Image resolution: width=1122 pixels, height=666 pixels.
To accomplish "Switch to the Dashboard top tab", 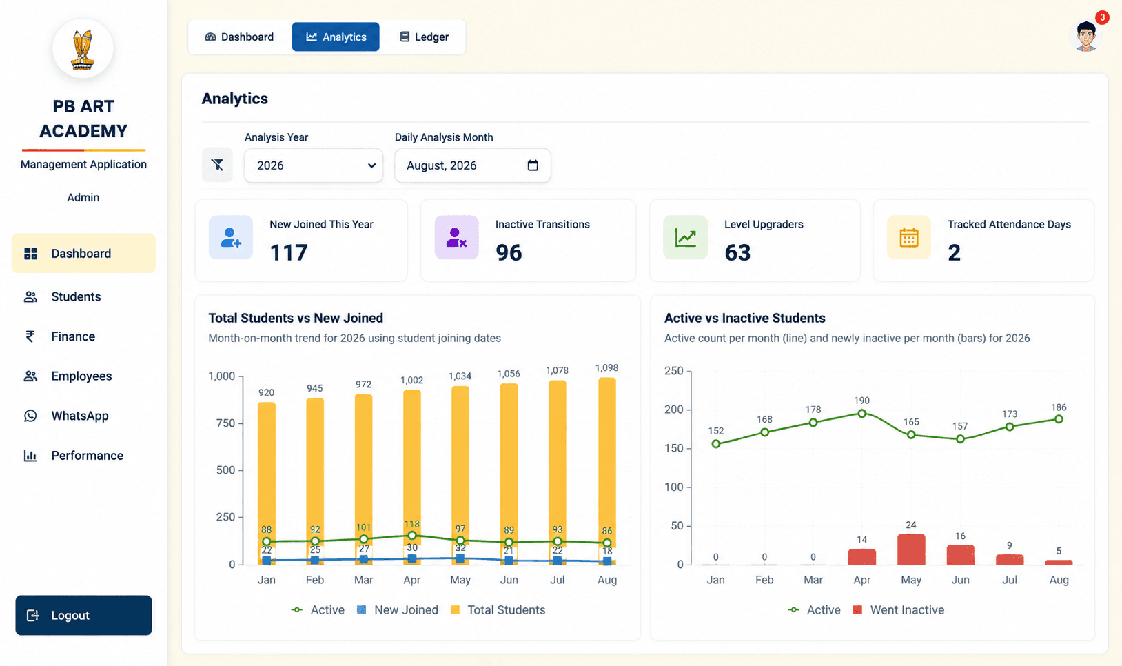I will 239,37.
